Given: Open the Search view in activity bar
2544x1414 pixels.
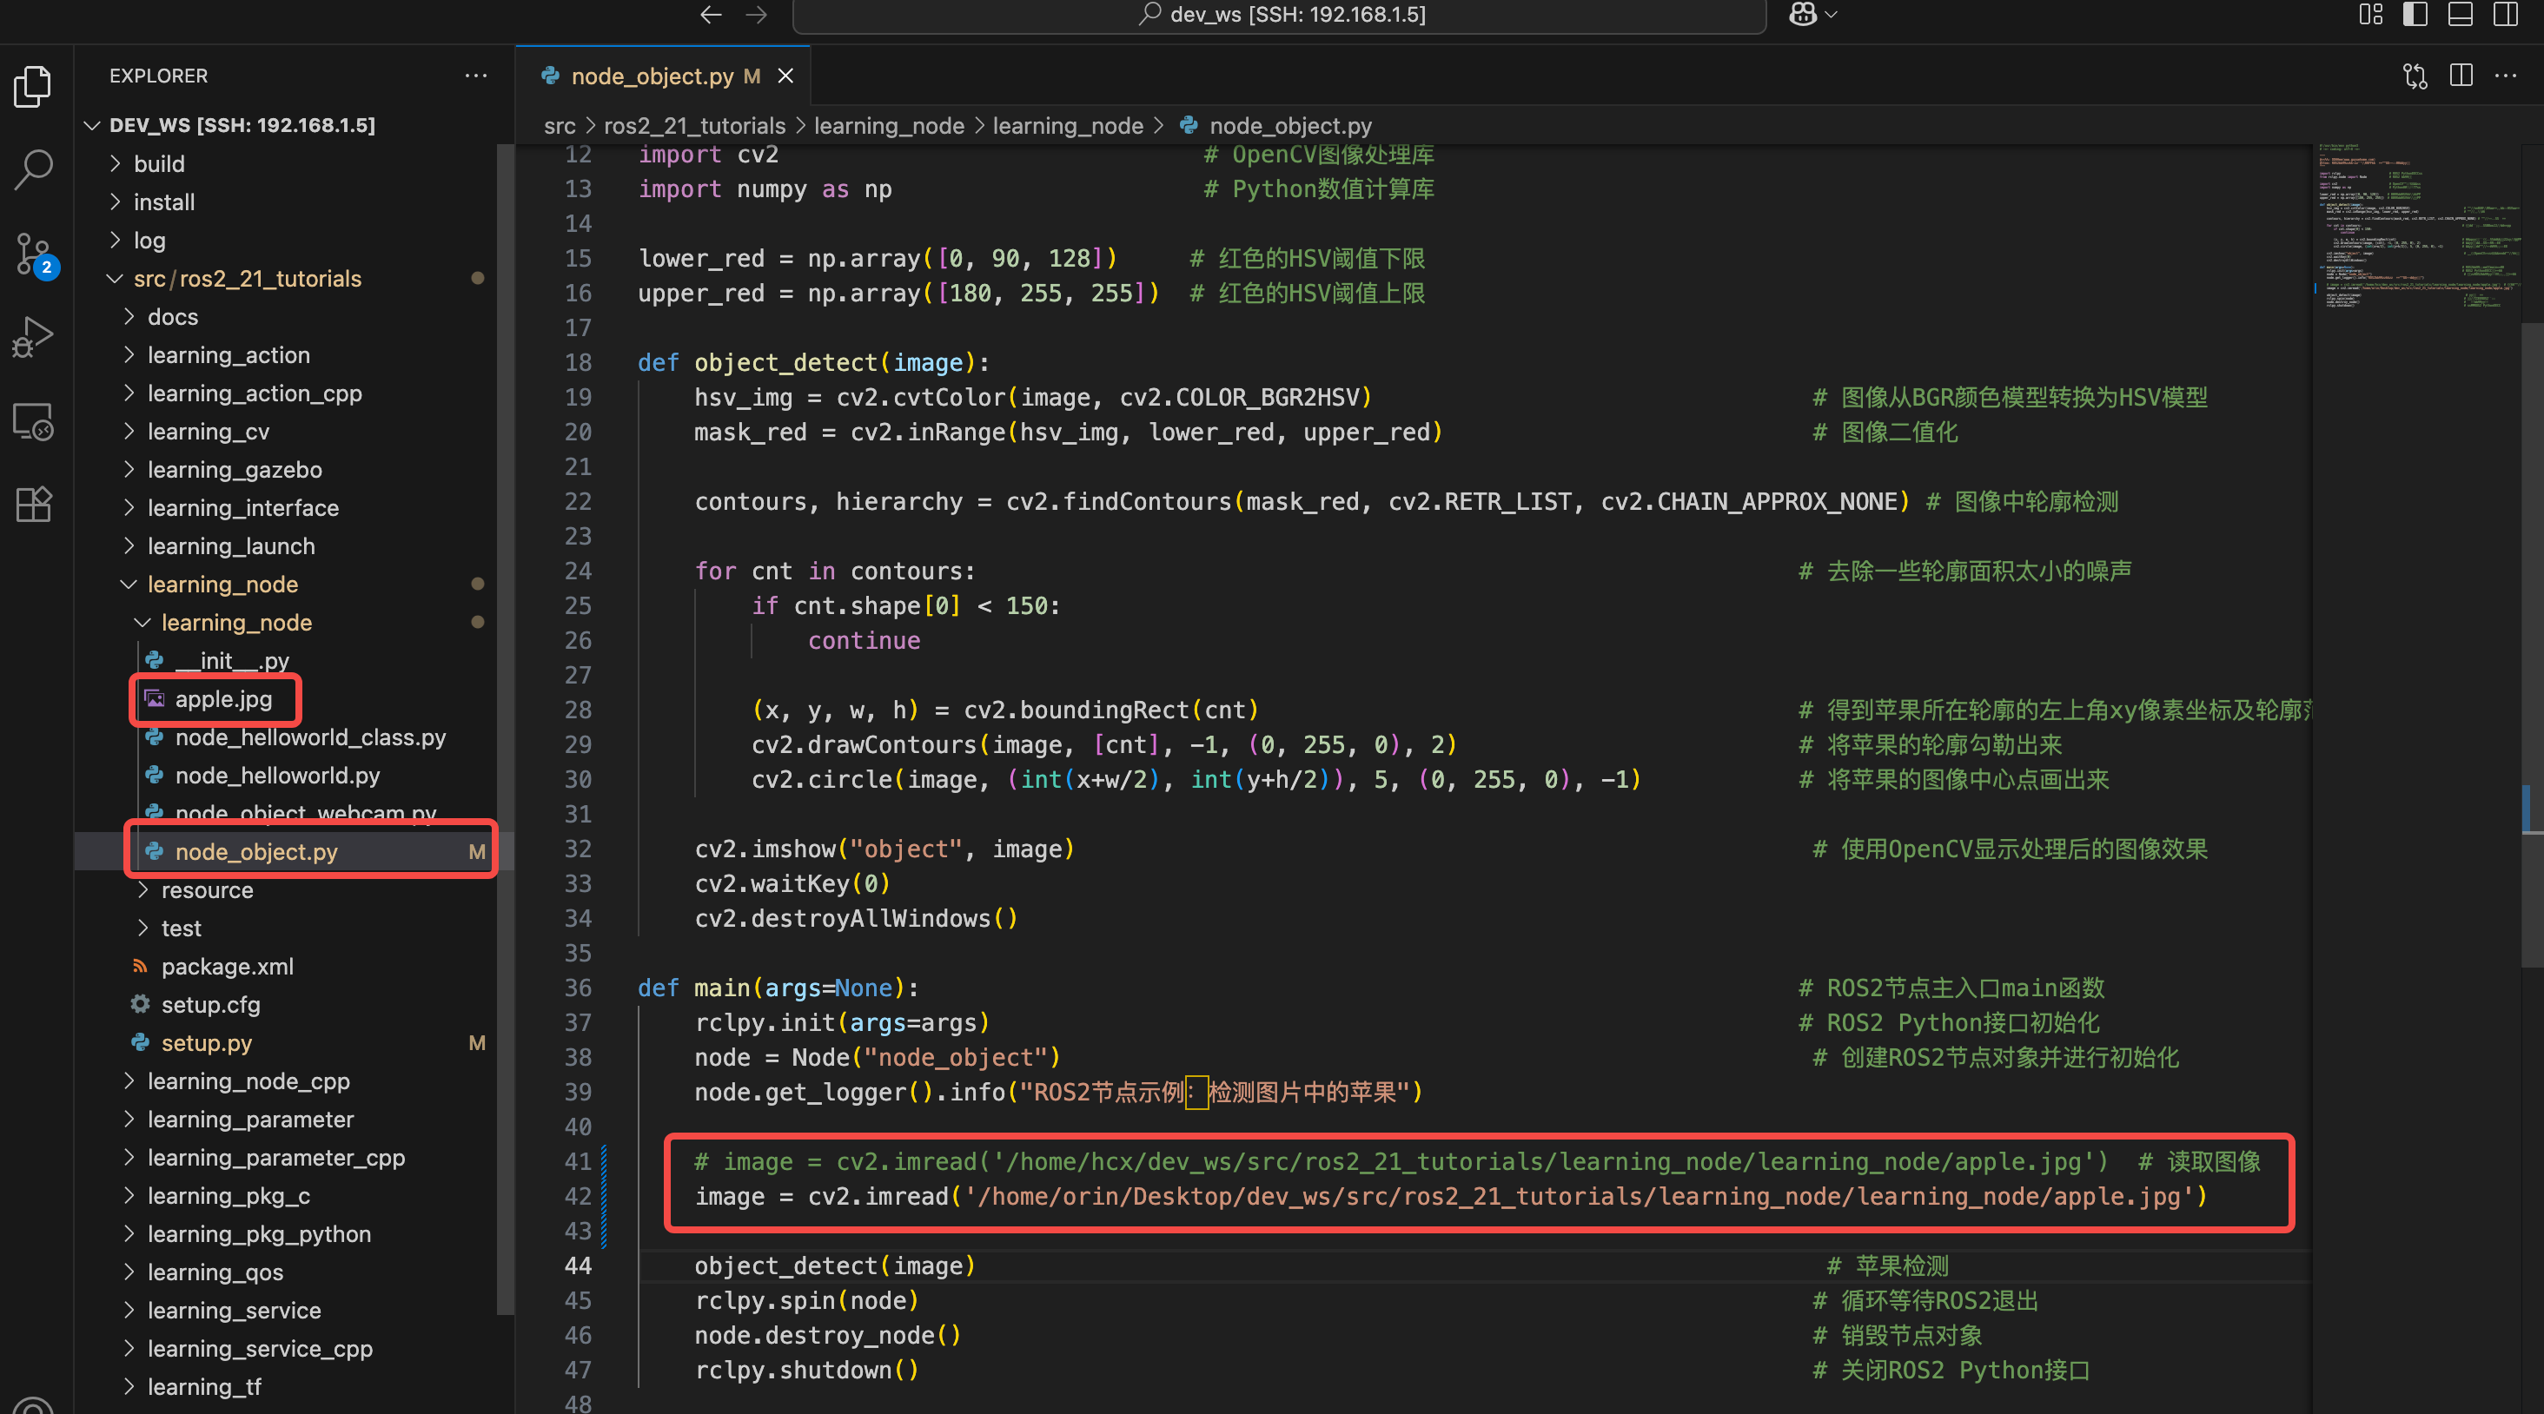Looking at the screenshot, I should 34,168.
